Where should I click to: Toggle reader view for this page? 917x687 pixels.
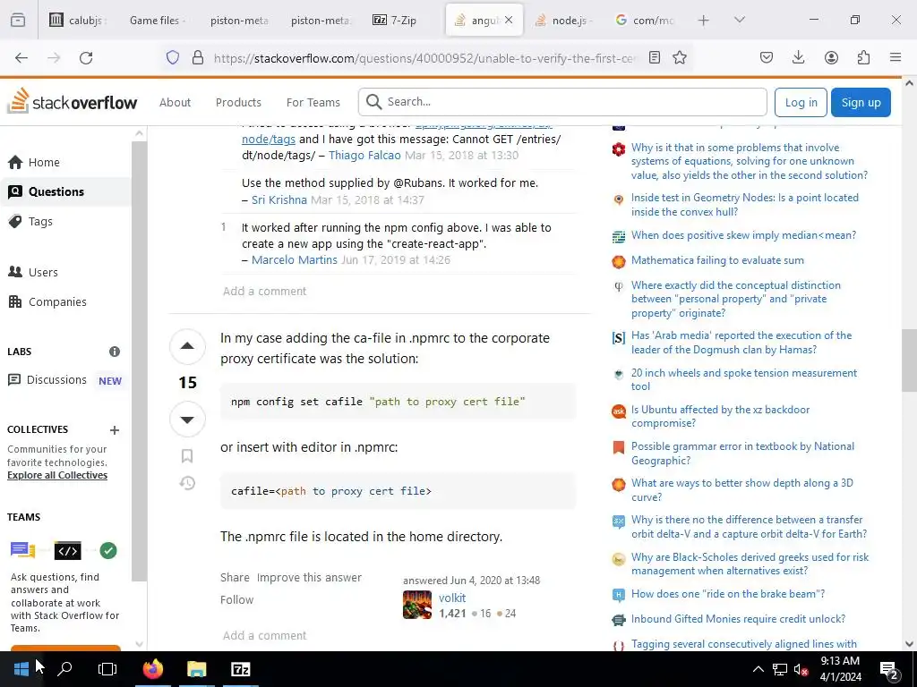pos(655,57)
